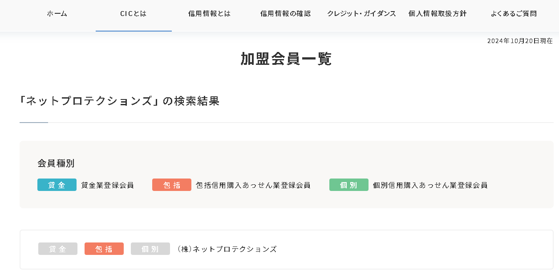559x274 pixels.
Task: Click the grey 貸金 badge in the result row
Action: [x=58, y=249]
